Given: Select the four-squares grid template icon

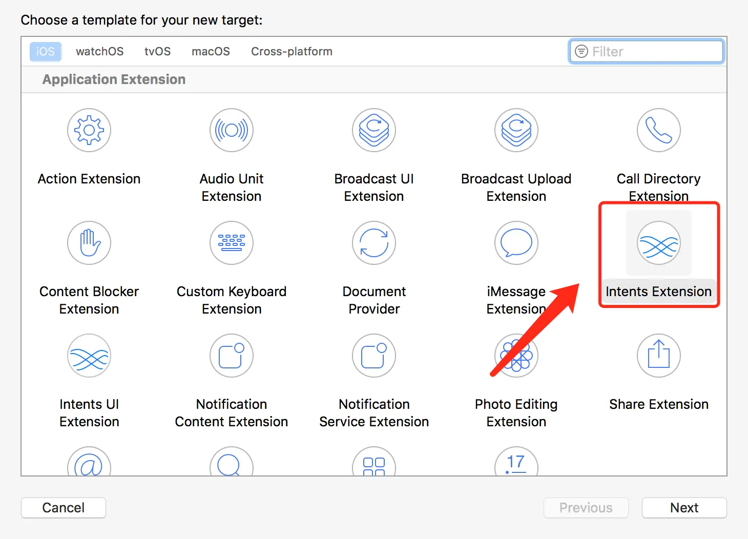Looking at the screenshot, I should (374, 462).
